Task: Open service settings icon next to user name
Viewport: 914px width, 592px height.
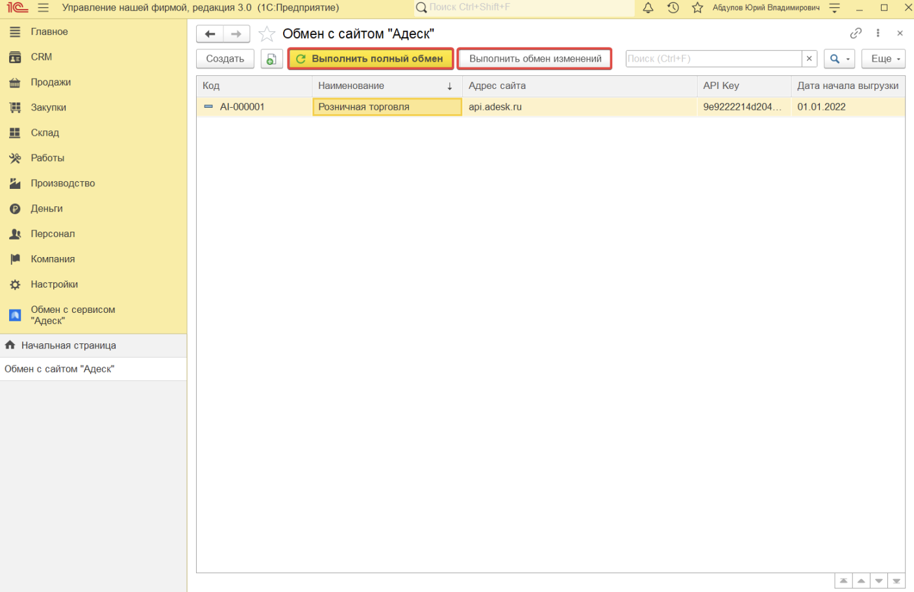Action: click(835, 8)
